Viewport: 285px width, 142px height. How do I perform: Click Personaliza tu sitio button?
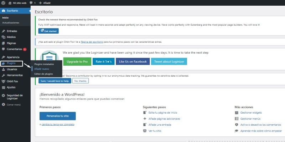[58, 116]
